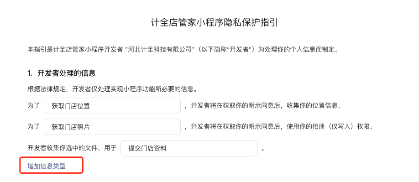419x182 pixels.
Task: Click the quoted 河北计全科技有限公司 company name
Action: pyautogui.click(x=160, y=49)
